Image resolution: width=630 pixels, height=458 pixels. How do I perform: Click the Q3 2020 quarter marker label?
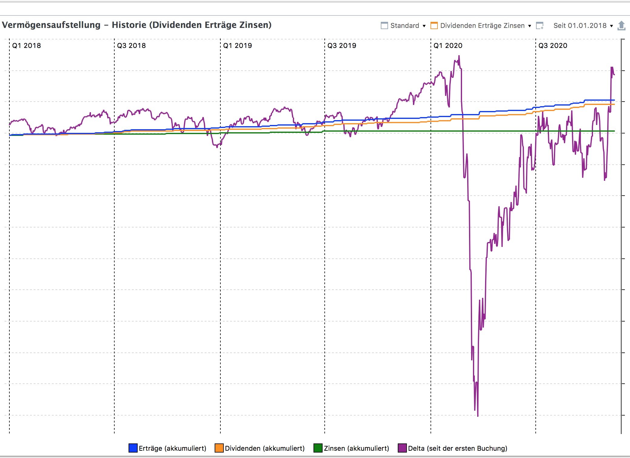pyautogui.click(x=553, y=46)
